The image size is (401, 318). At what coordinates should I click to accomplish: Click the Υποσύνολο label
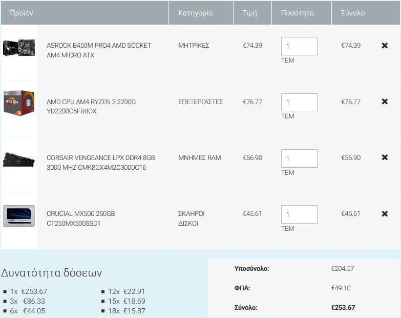coord(251,269)
